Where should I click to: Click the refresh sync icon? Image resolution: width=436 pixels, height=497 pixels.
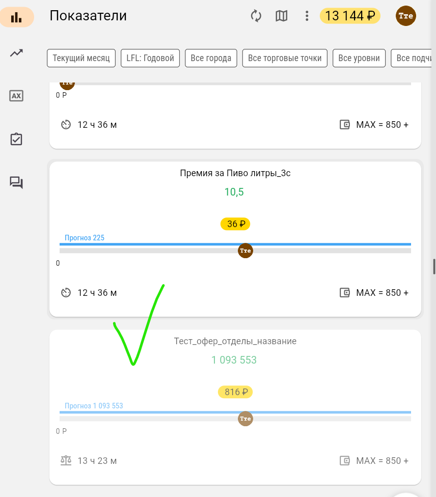pyautogui.click(x=256, y=16)
